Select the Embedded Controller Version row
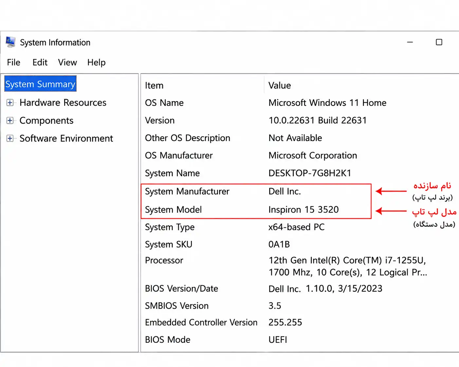459x367 pixels. tap(201, 322)
